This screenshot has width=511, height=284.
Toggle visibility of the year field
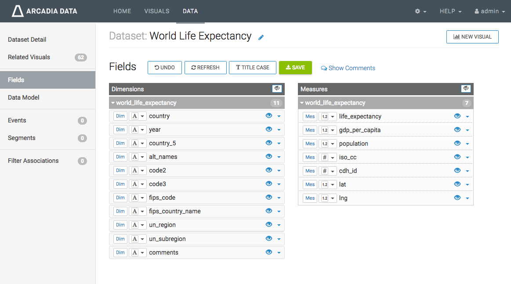(269, 129)
